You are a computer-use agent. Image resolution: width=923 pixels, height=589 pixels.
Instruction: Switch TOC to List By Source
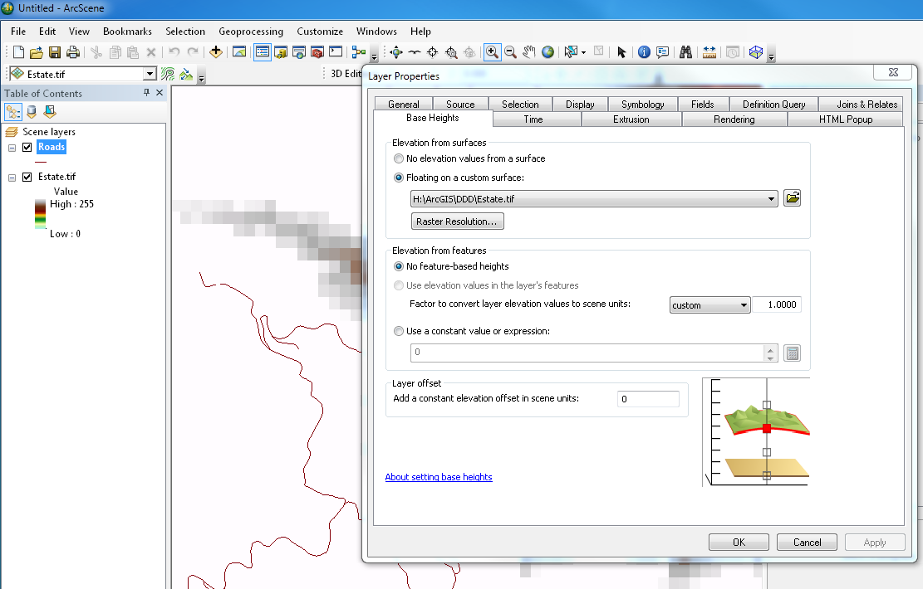pos(32,112)
